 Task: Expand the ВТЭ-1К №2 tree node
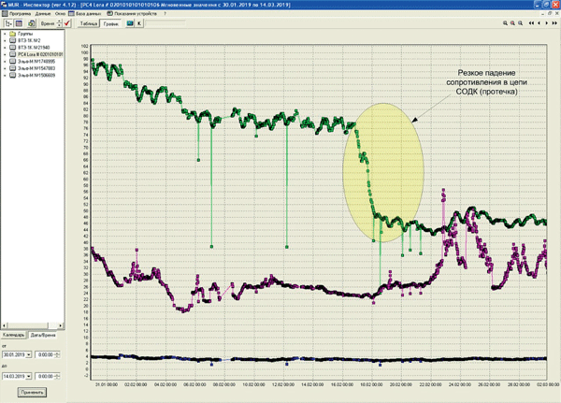pos(5,40)
